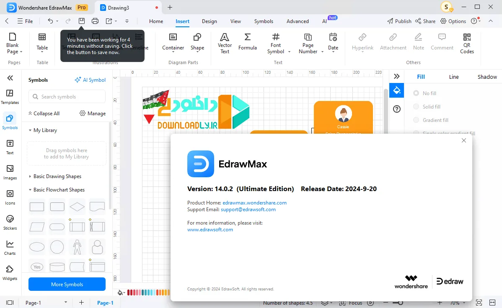502x308 pixels.
Task: Select the No fill radio option
Action: [x=416, y=93]
